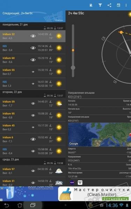The image size is (131, 209).
Task: Tap the Направление ССЗ (345°) value
Action: pos(74,161)
